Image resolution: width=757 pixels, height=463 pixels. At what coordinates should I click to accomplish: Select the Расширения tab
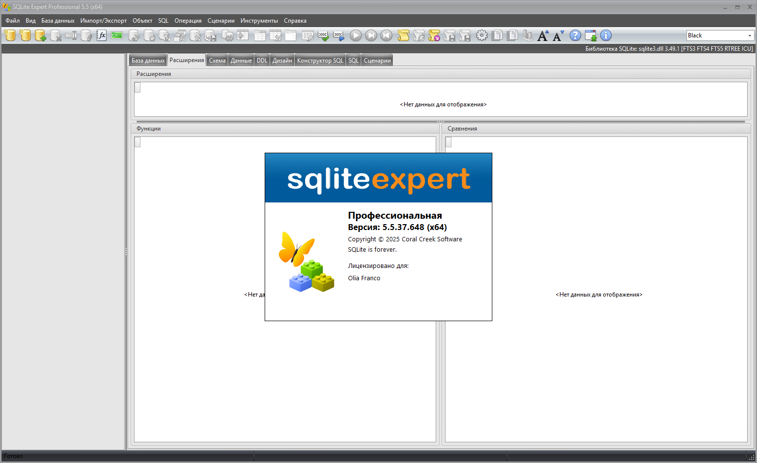(187, 60)
